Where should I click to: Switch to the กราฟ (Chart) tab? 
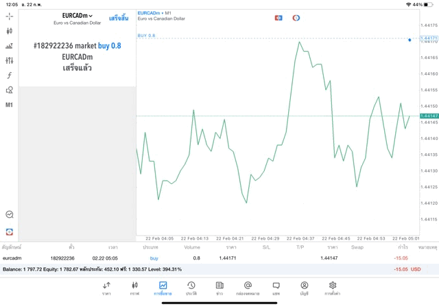tap(134, 288)
